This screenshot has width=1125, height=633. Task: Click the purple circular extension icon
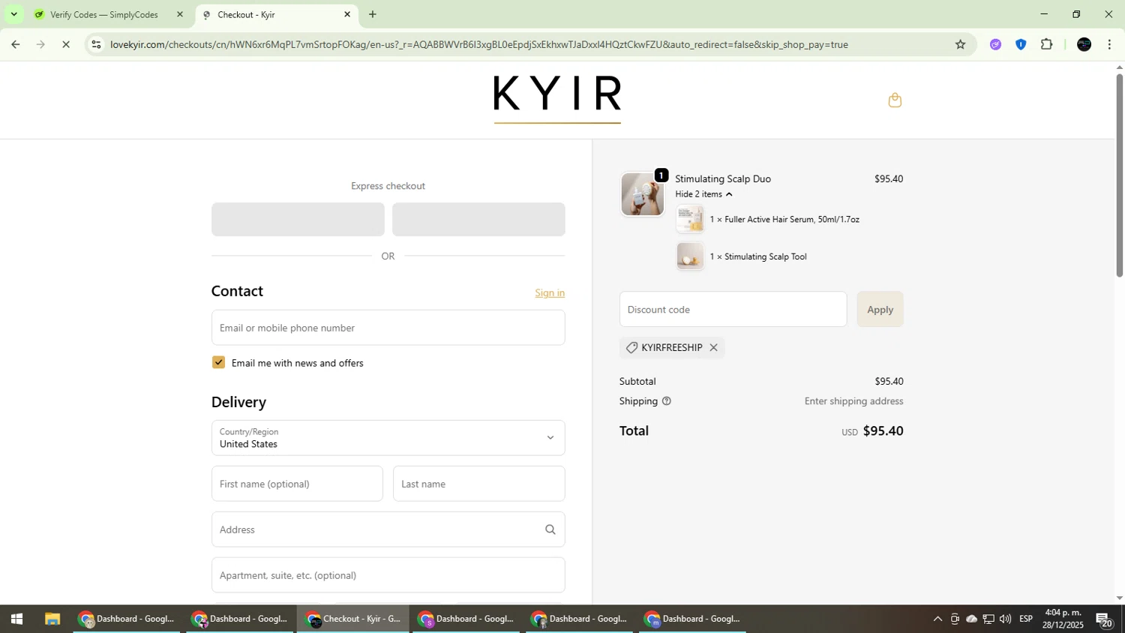[995, 44]
